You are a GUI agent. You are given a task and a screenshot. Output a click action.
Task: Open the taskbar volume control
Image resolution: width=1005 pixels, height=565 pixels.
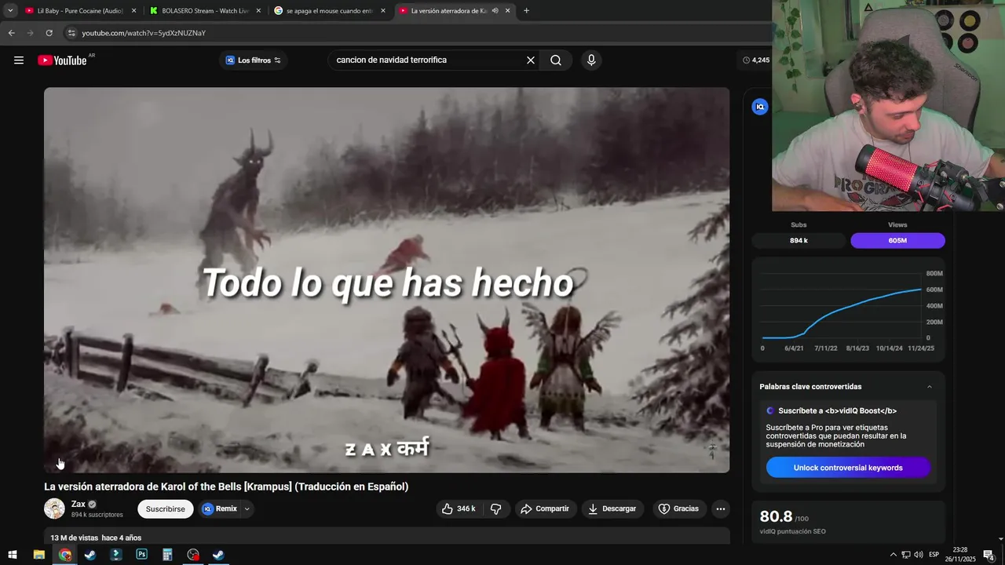pos(919,555)
